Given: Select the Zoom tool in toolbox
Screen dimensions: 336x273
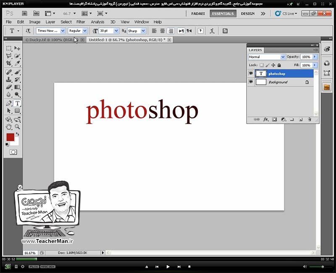Looking at the screenshot, I should (x=17, y=127).
